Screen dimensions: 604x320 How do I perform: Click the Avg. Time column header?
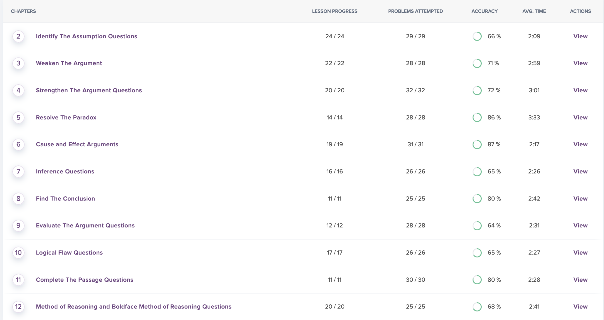coord(534,11)
